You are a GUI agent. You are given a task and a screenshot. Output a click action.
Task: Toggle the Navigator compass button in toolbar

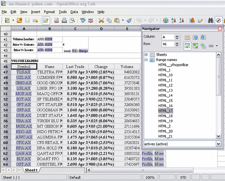click(x=218, y=21)
